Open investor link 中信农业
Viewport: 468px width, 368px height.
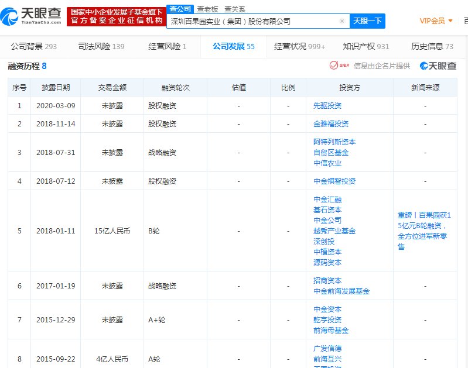(327, 163)
